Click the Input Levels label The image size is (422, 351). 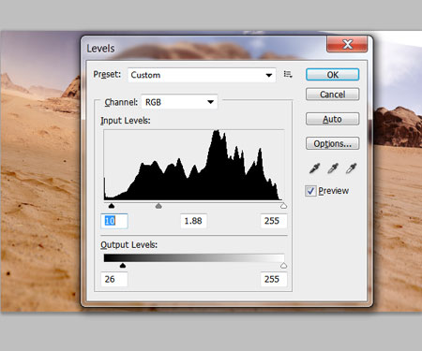coord(126,121)
